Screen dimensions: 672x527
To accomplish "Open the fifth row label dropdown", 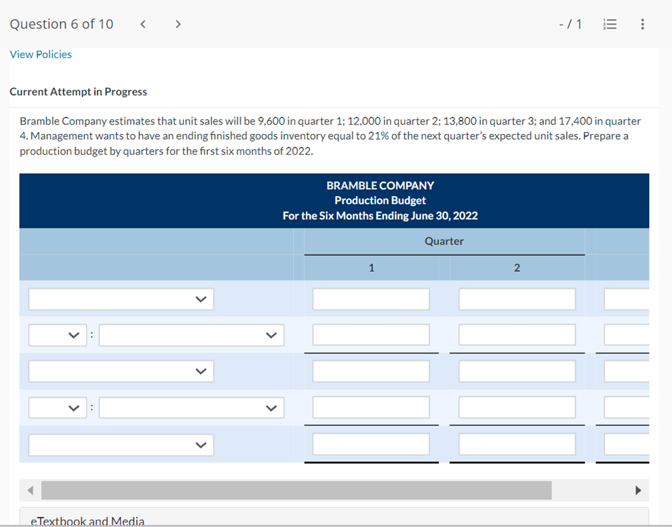I will click(121, 444).
